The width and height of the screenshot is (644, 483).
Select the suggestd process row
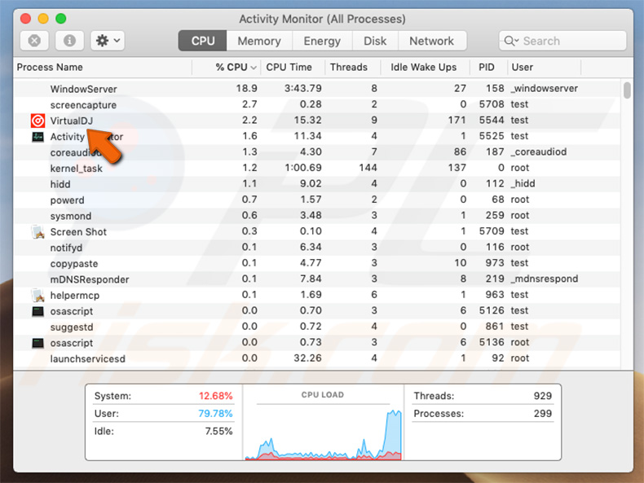317,327
